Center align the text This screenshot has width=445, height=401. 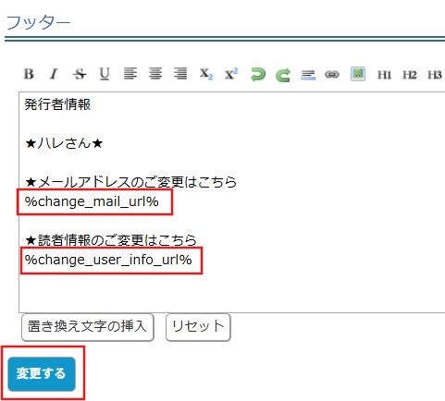pyautogui.click(x=155, y=74)
